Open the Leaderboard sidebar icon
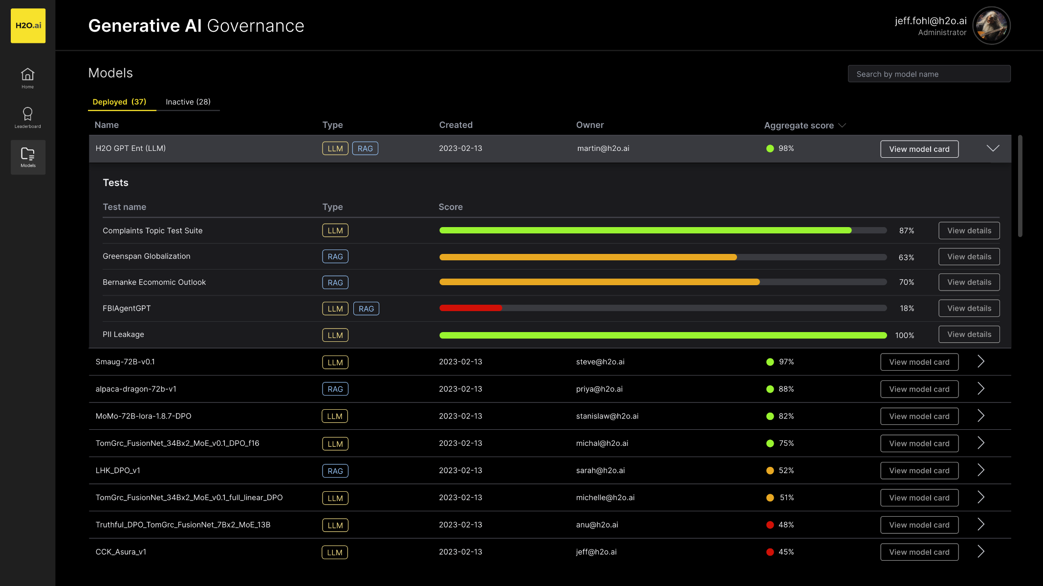Image resolution: width=1043 pixels, height=586 pixels. pyautogui.click(x=28, y=118)
